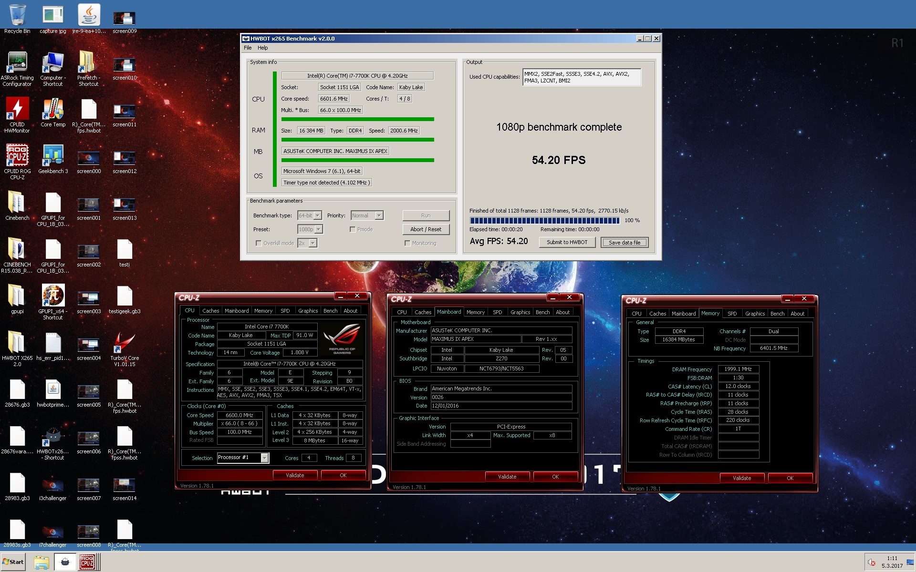
Task: Open the jre-9-ea Java installer icon
Action: click(89, 19)
